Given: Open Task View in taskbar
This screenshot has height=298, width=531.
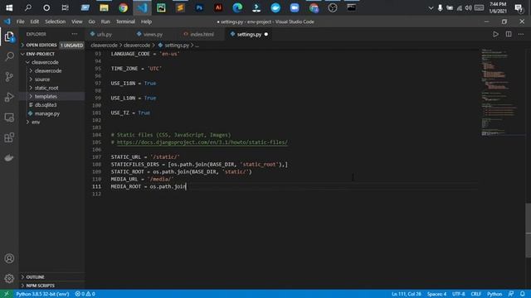Looking at the screenshot, I should click(65, 7).
